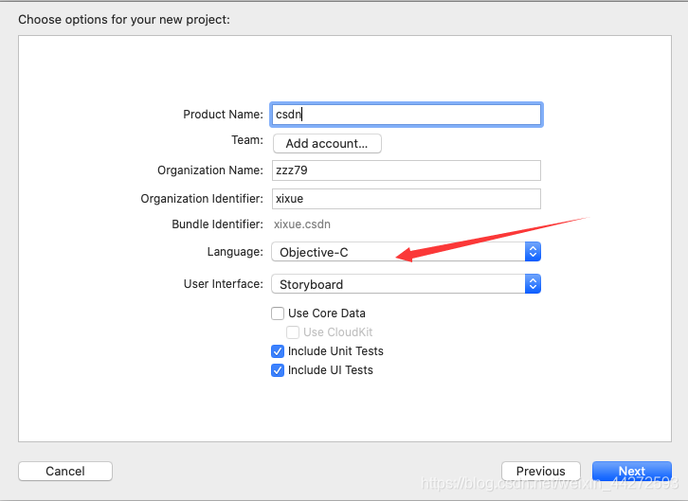Go back with the Previous button
Viewport: 688px width, 501px height.
[x=540, y=471]
